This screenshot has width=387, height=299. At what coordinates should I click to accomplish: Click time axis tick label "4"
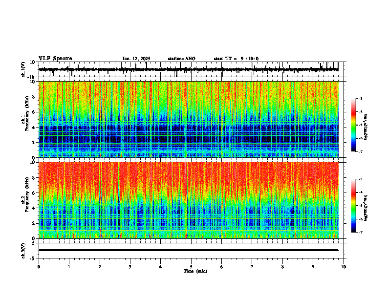[161, 267]
